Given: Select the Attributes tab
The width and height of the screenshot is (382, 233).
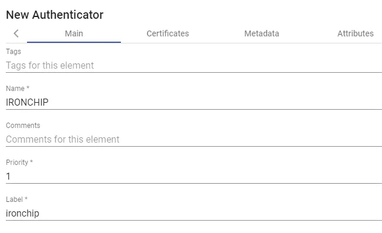Looking at the screenshot, I should pos(355,33).
